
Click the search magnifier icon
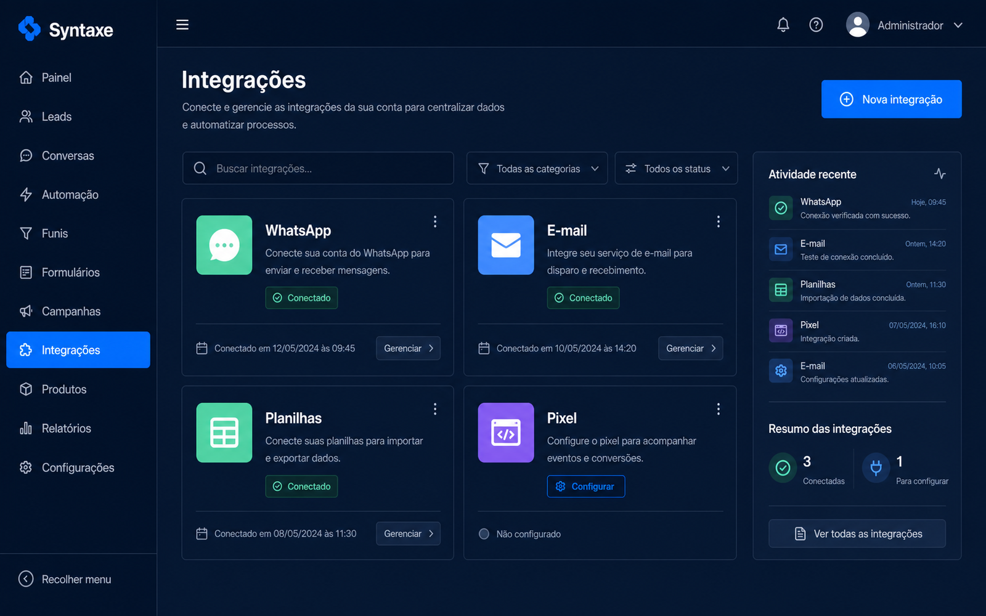pos(200,168)
